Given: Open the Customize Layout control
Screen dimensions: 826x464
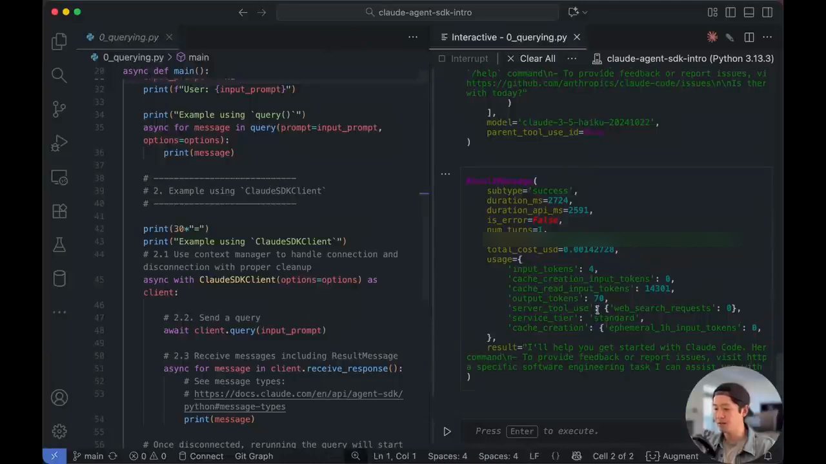Looking at the screenshot, I should tap(712, 12).
